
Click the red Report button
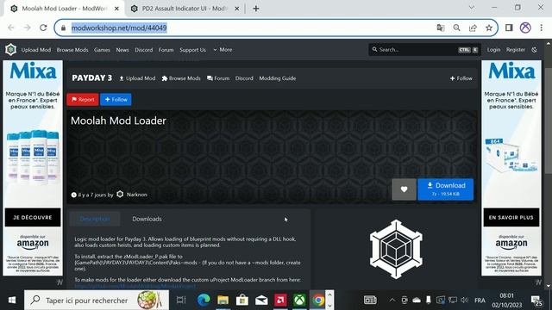tap(83, 100)
